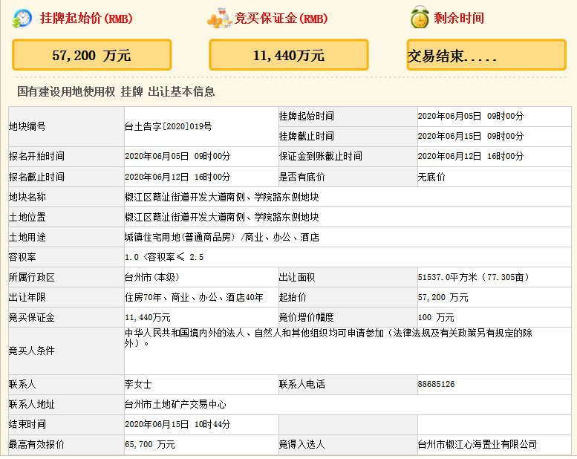Click the 竞买保证金 table label
This screenshot has height=459, width=577.
click(x=32, y=318)
